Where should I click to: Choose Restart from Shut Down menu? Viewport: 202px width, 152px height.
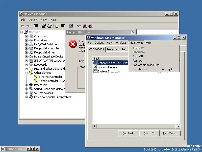click(x=154, y=61)
